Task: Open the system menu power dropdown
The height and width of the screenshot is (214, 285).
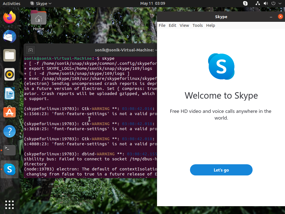Action: (x=276, y=4)
